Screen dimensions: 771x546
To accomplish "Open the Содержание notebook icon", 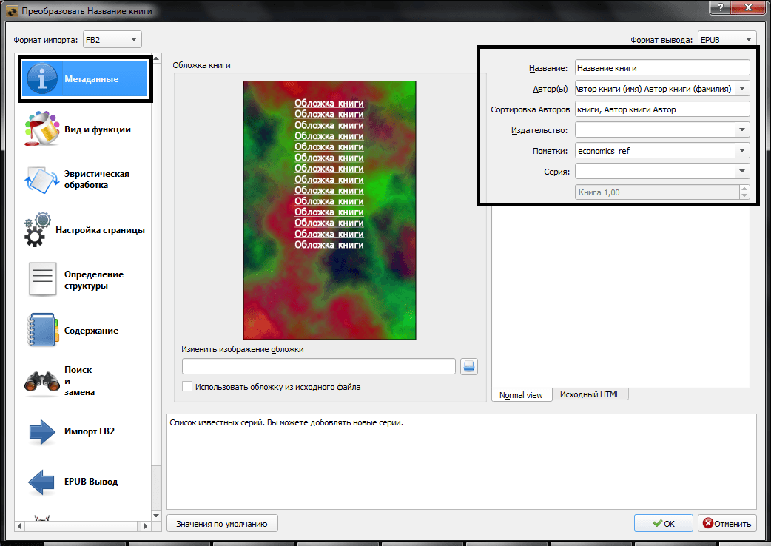I will (42, 330).
